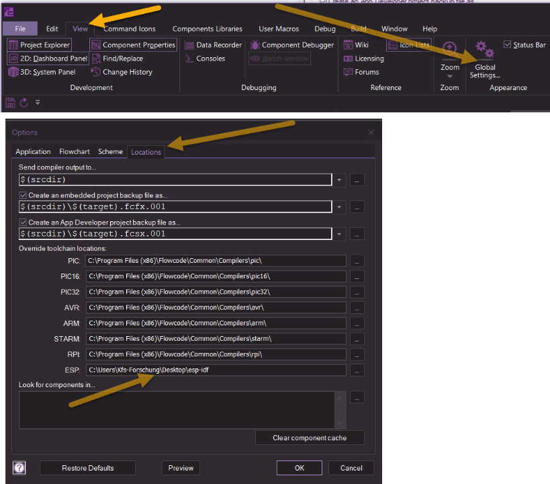
Task: Expand the compiler output destination dropdown
Action: 339,179
